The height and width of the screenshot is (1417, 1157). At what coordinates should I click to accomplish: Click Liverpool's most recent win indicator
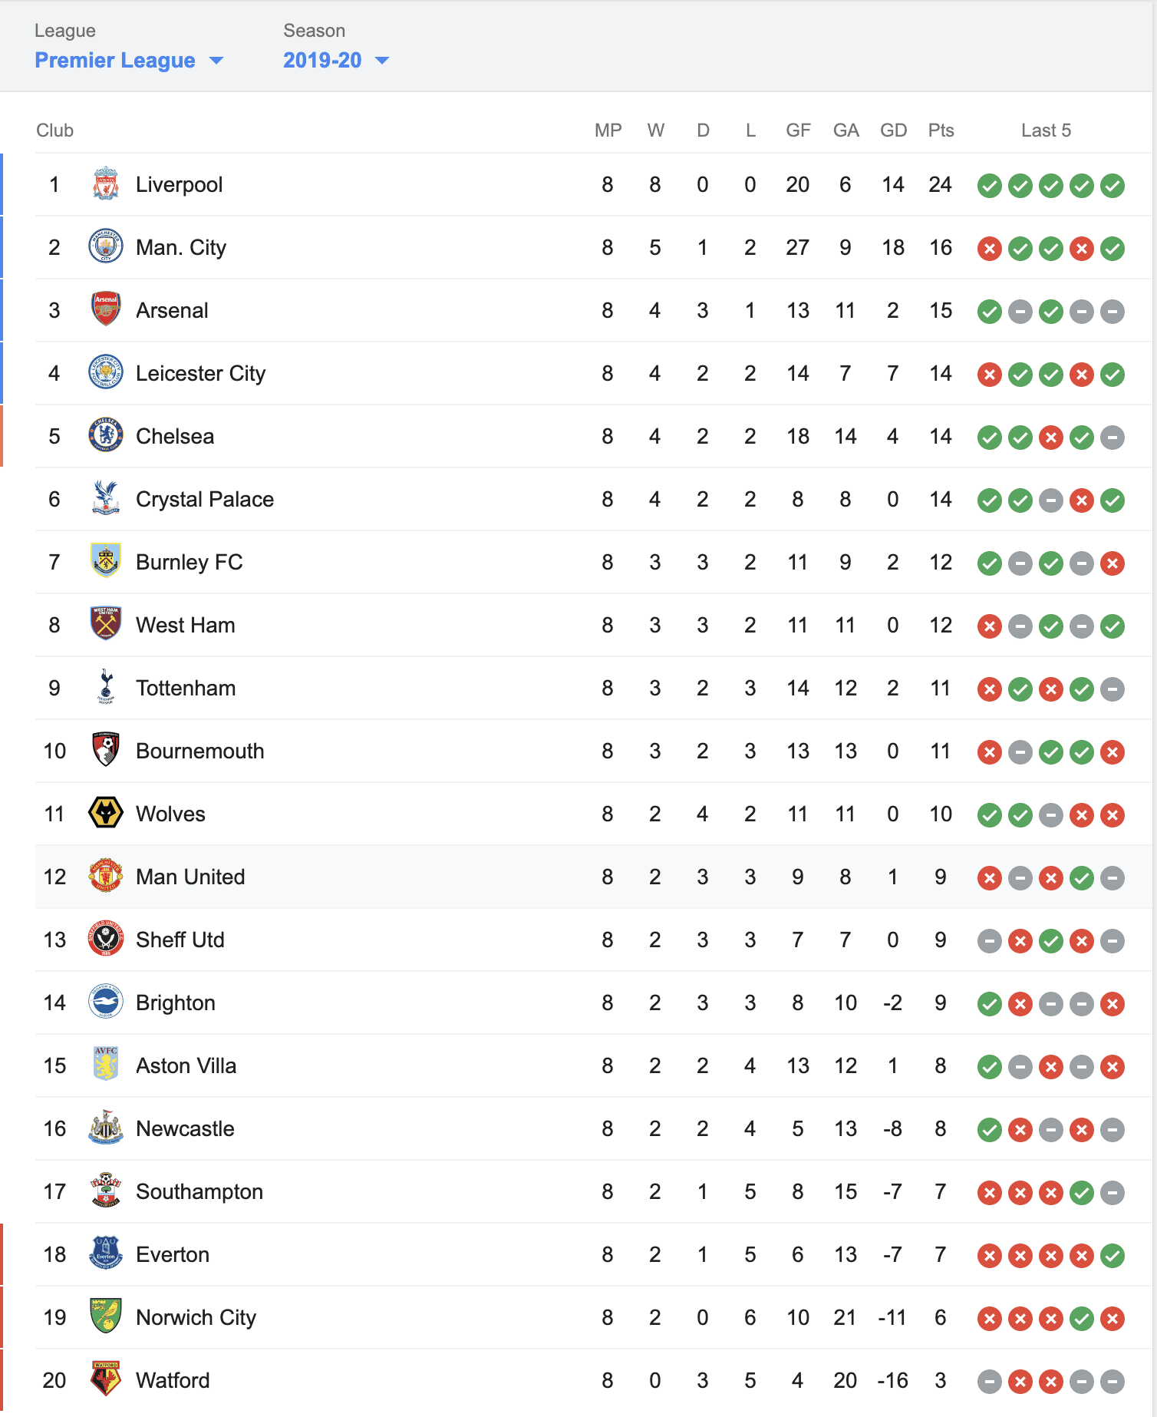(x=1112, y=186)
